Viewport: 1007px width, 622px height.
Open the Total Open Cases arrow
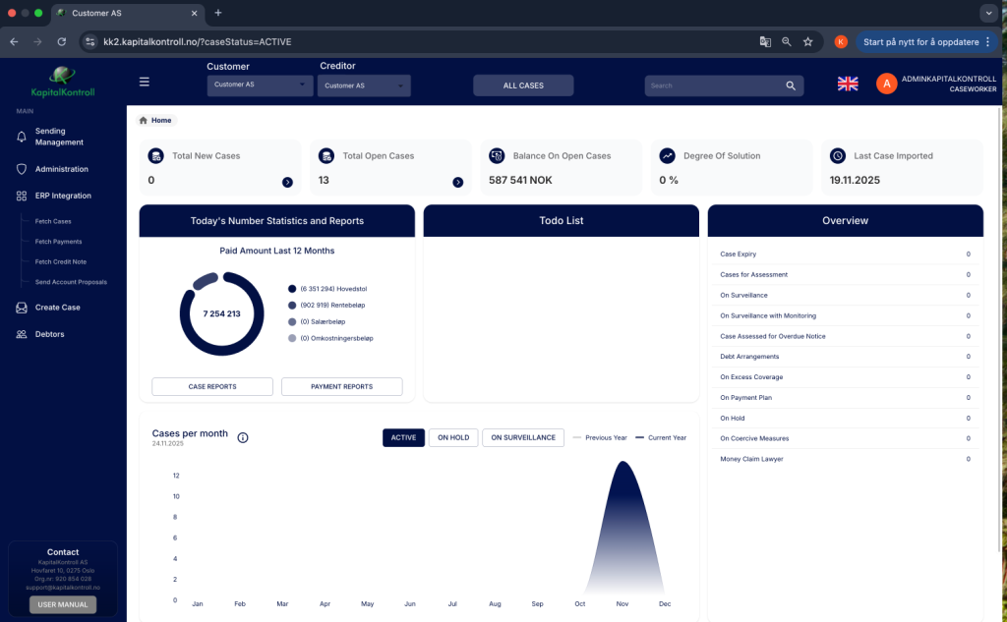[x=457, y=182]
